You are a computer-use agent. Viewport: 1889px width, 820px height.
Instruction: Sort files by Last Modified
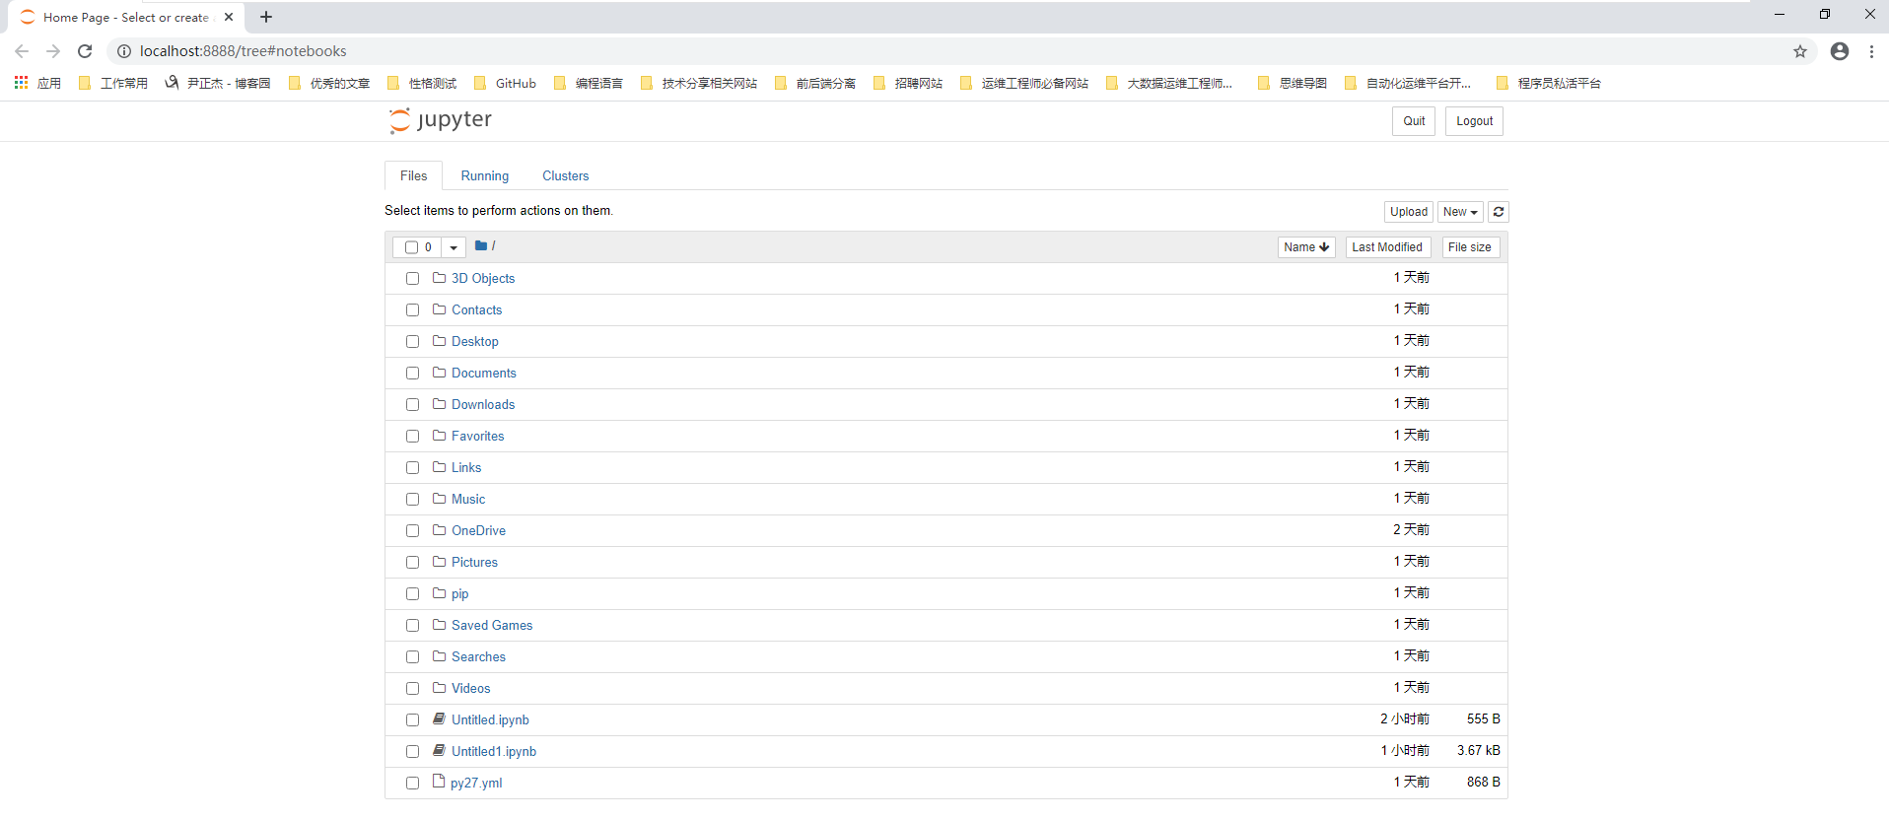(x=1387, y=247)
